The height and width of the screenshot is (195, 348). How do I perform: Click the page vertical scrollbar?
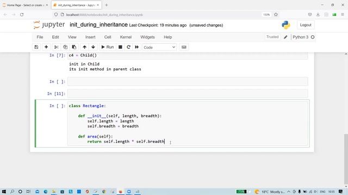click(x=346, y=159)
